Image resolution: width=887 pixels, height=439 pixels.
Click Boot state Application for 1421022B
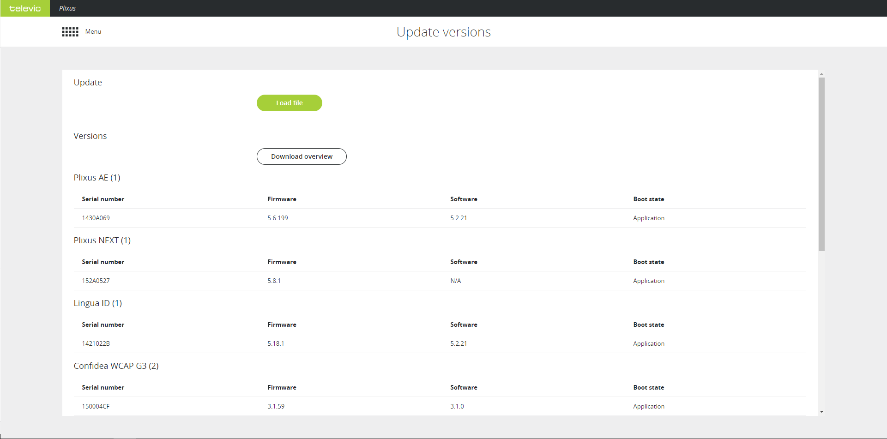[649, 343]
